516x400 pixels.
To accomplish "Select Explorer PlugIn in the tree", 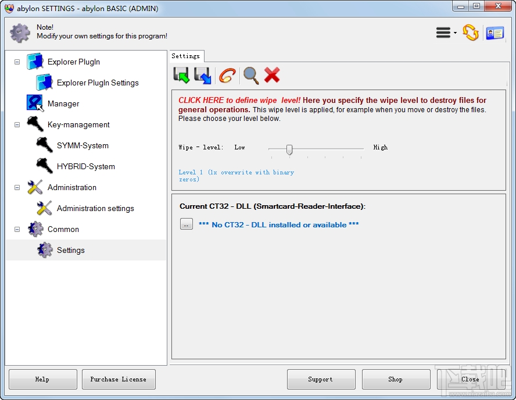I will pos(74,62).
